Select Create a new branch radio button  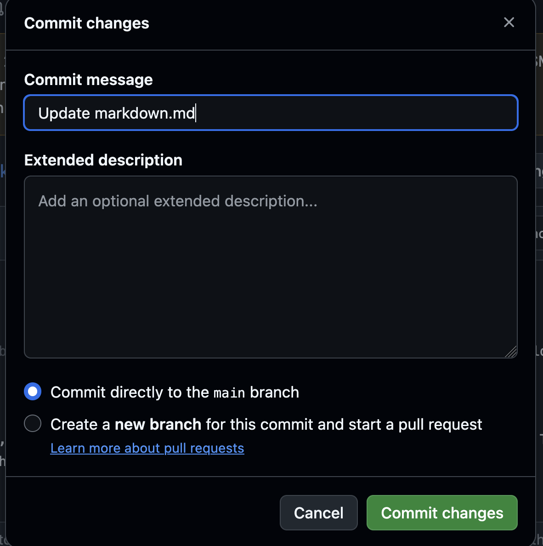33,423
